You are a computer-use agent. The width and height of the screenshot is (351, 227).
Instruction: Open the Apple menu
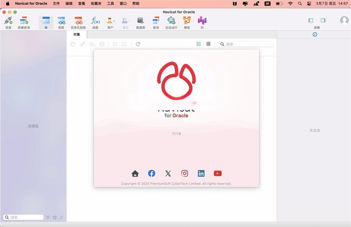[x=7, y=3]
